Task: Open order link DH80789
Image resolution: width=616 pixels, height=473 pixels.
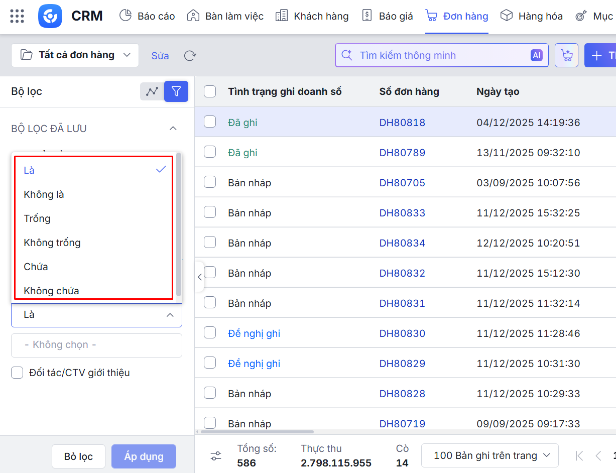Action: point(402,153)
